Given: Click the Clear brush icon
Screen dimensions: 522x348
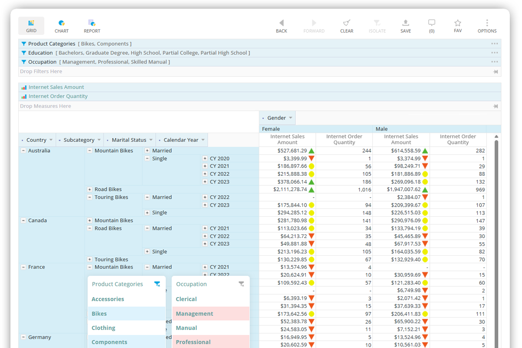Looking at the screenshot, I should point(347,23).
